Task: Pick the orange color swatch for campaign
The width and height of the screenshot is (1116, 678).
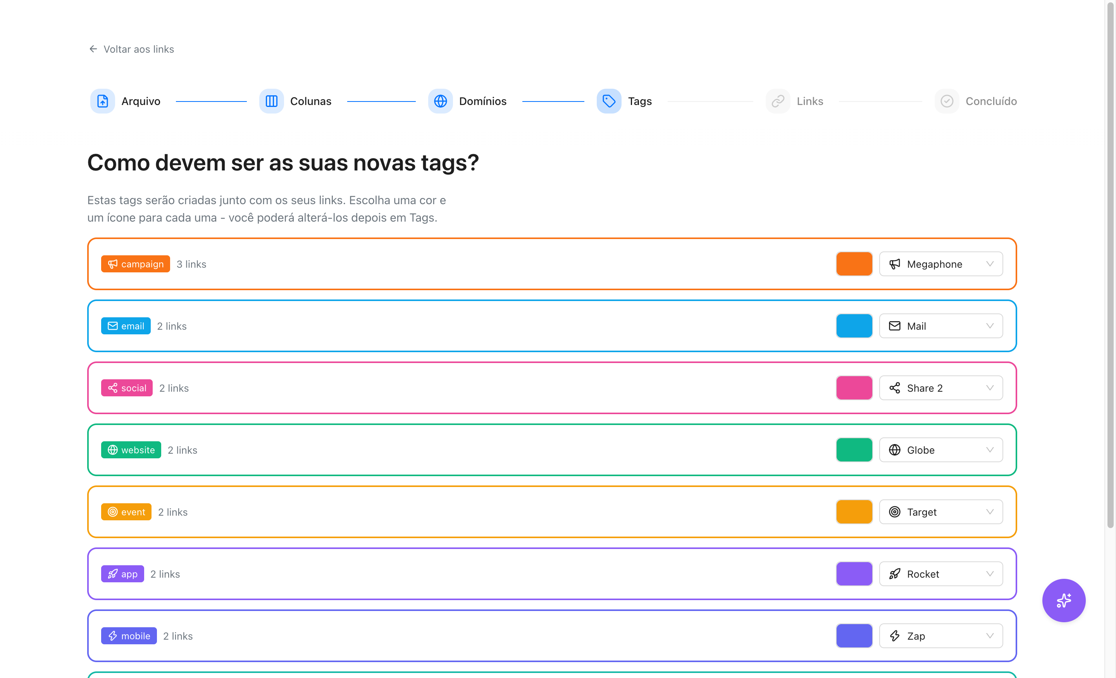Action: pos(854,263)
